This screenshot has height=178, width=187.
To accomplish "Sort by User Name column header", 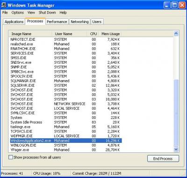I will point(70,34).
